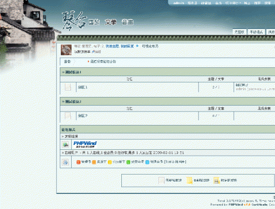Click the blue face member icon

tap(147, 162)
